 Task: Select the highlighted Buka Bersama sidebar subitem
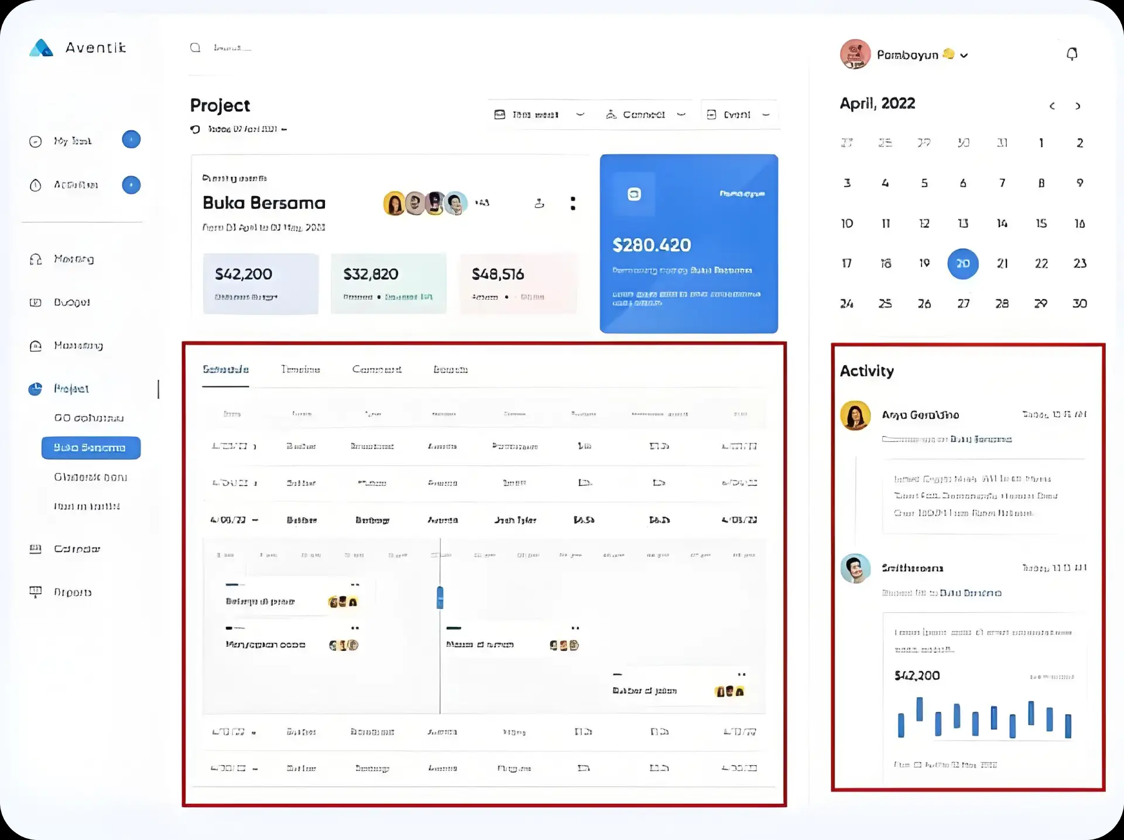[91, 448]
